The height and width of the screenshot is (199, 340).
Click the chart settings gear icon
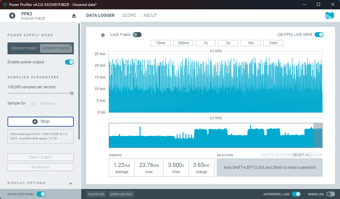click(x=103, y=35)
